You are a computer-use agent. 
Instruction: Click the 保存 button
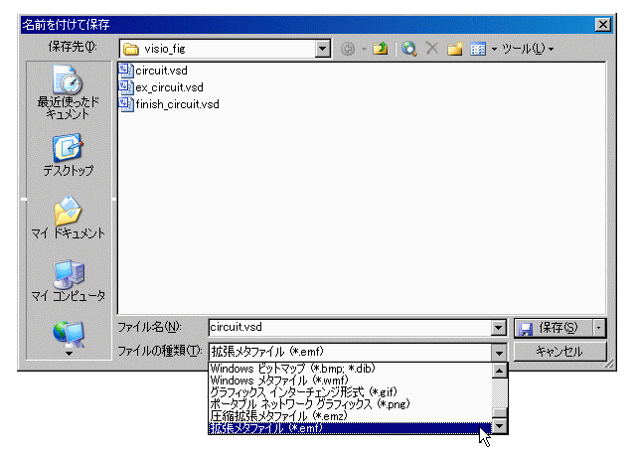pos(553,327)
